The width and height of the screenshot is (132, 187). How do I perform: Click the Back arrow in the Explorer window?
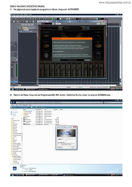click(12, 102)
